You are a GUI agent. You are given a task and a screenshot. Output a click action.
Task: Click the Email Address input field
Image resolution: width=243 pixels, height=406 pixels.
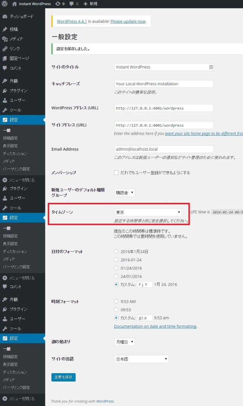164,149
